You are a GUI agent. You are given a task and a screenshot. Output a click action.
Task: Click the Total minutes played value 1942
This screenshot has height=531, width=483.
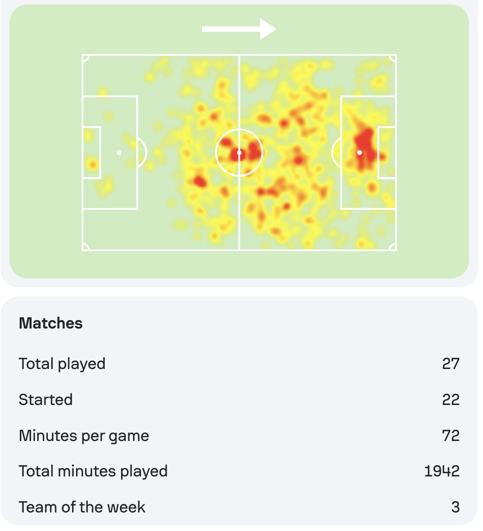pos(442,471)
